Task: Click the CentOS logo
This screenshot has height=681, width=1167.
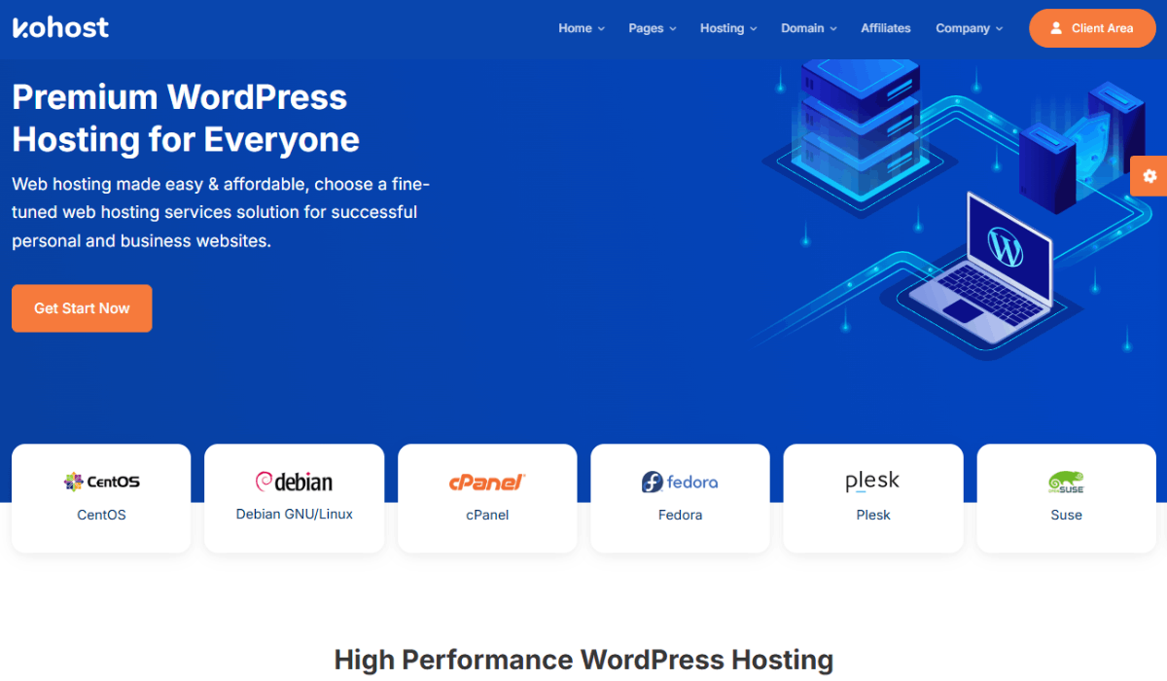Action: [101, 482]
